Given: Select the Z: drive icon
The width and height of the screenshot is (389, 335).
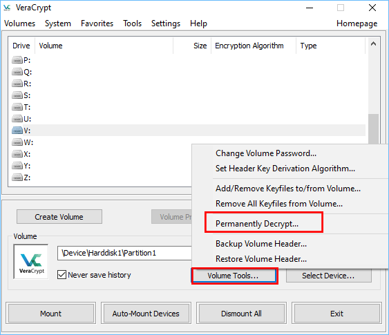Looking at the screenshot, I should (17, 178).
